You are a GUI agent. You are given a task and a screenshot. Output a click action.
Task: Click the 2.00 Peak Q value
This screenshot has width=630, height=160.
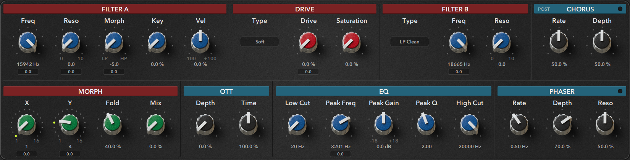(426, 147)
